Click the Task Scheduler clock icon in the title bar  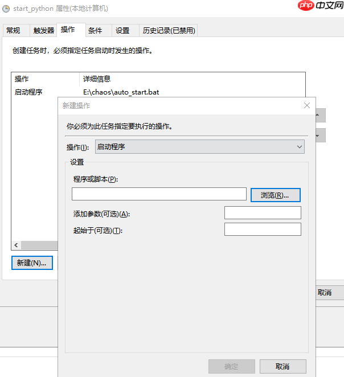click(6, 9)
